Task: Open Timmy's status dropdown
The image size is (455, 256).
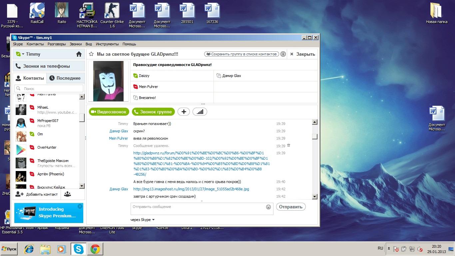Action: click(21, 54)
